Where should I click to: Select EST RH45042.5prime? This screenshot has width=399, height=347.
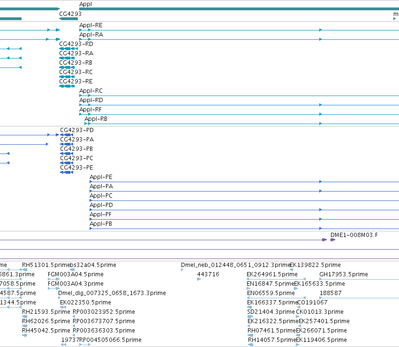tap(46, 331)
